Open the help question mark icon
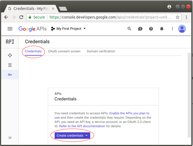This screenshot has height=146, width=193. (151, 29)
